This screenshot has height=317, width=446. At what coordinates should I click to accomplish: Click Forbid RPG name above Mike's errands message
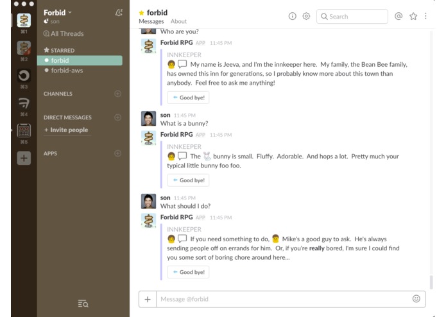(x=176, y=217)
